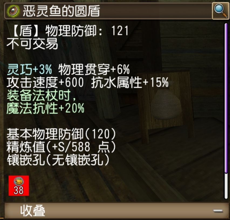Click the item title 恶灵鱼的圆盾

61,11
